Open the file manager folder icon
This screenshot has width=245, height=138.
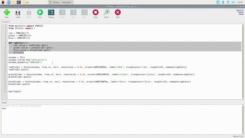click(x=14, y=2)
